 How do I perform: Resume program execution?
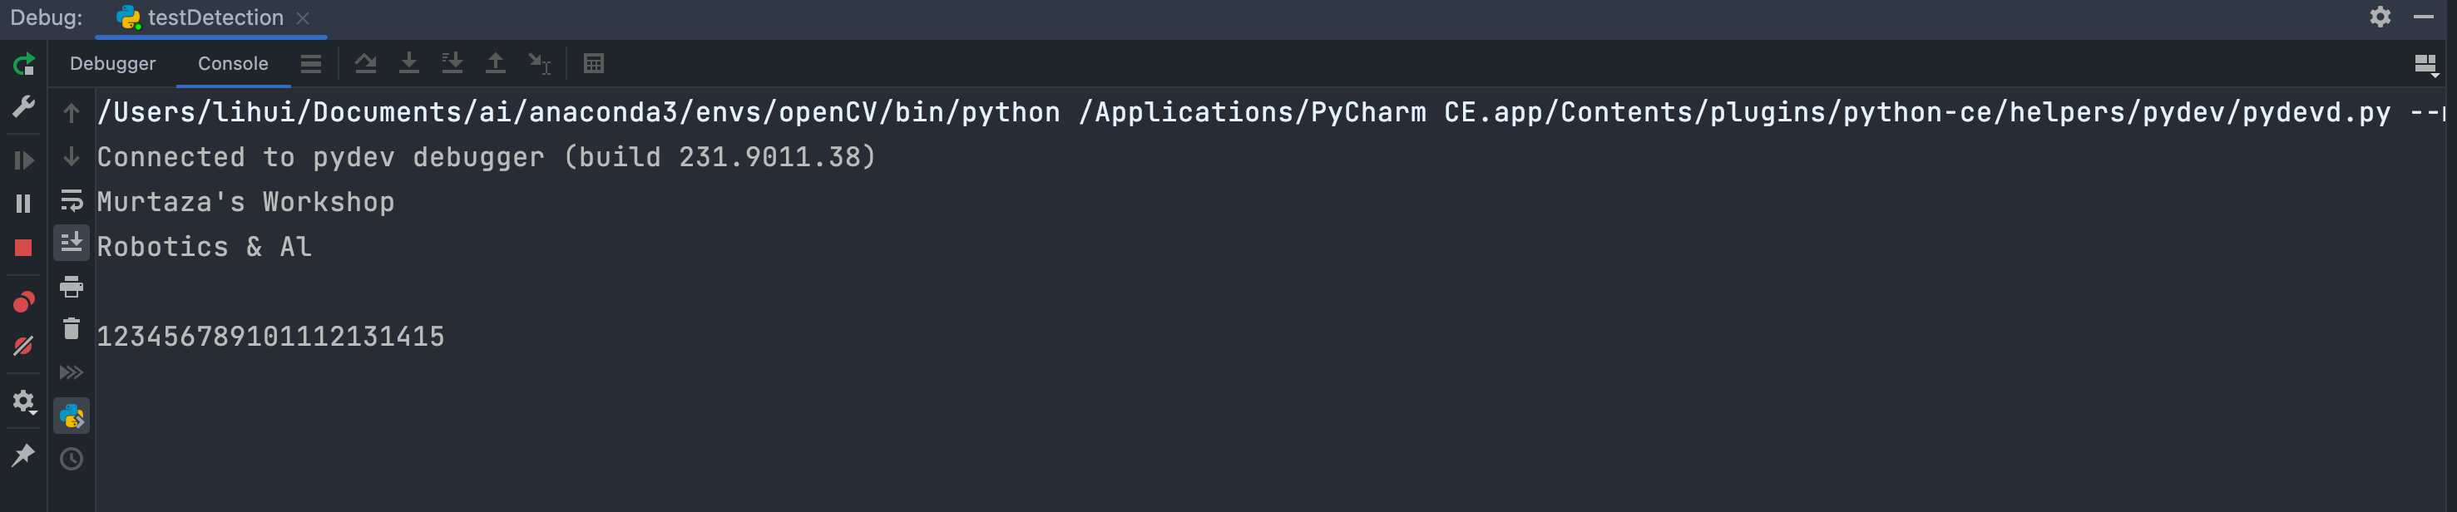pos(24,160)
